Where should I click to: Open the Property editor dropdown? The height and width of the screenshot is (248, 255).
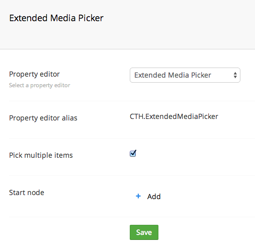click(x=185, y=75)
